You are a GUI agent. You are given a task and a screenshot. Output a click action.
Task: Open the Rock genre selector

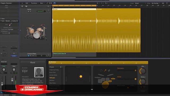click(33, 63)
